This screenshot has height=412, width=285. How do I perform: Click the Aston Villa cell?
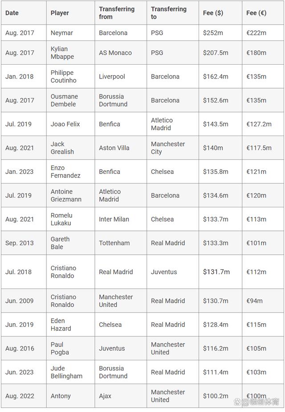[x=114, y=148]
